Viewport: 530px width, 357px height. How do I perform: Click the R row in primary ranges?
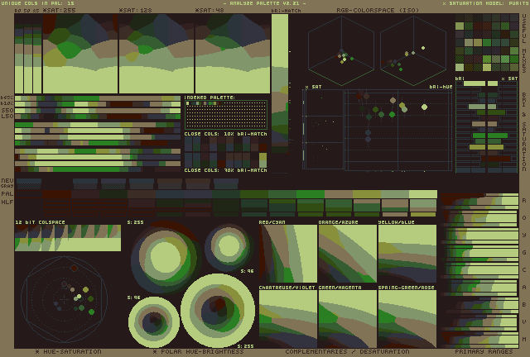[479, 200]
